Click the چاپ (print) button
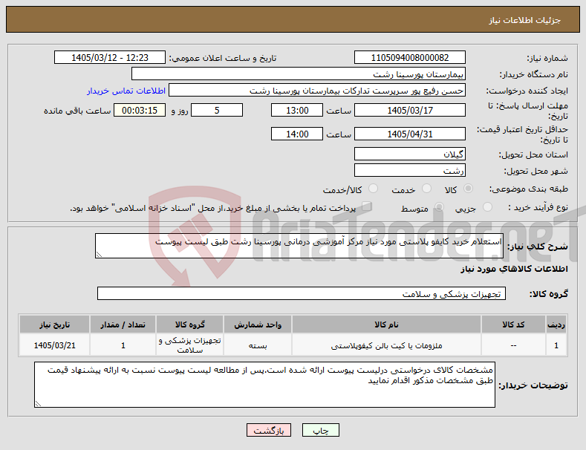Screen dimensions: 586x450 [320, 430]
